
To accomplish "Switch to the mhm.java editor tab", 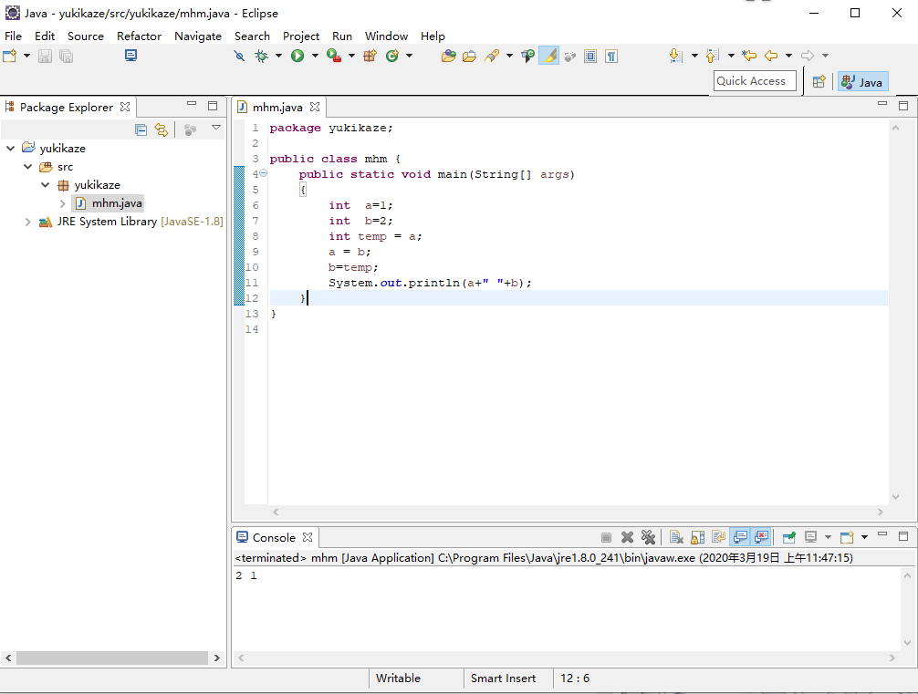I will coord(277,108).
